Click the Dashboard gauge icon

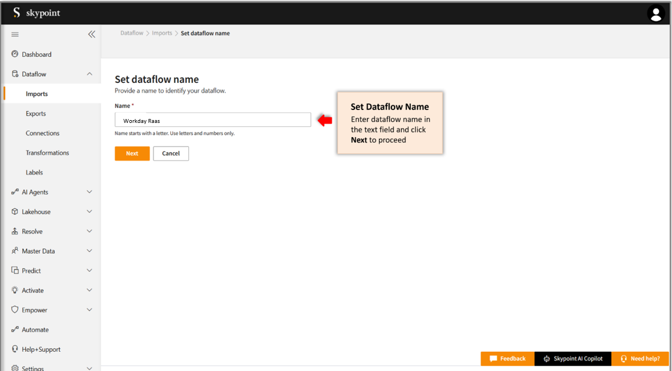tap(15, 54)
